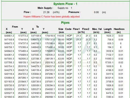This screenshot has height=98, width=130.
Task: Click the Pressure value 0.00
Action: 96,12
